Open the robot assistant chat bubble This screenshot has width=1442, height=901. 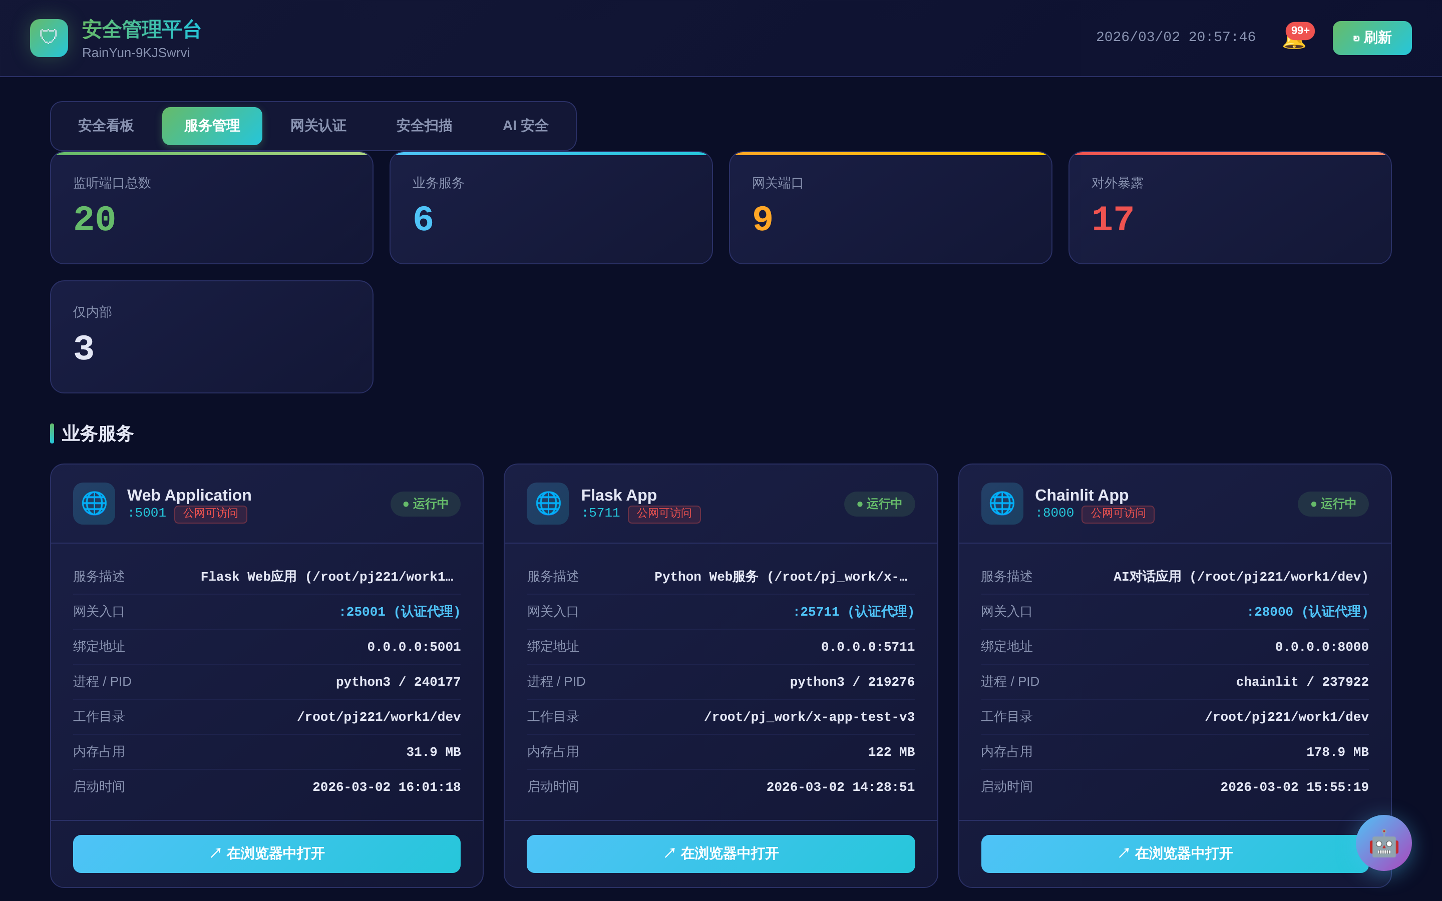pyautogui.click(x=1383, y=842)
